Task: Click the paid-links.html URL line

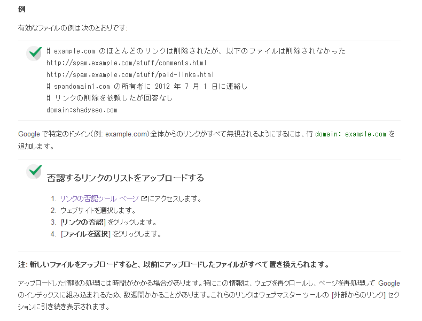Action: click(x=130, y=75)
